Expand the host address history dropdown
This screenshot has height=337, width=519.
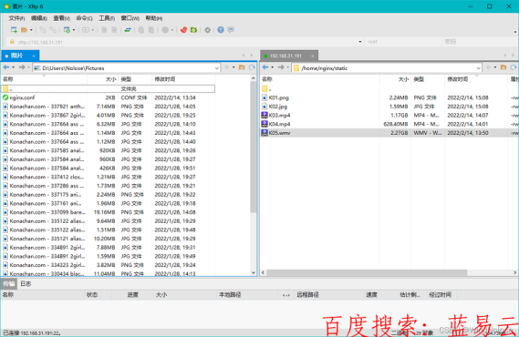360,42
